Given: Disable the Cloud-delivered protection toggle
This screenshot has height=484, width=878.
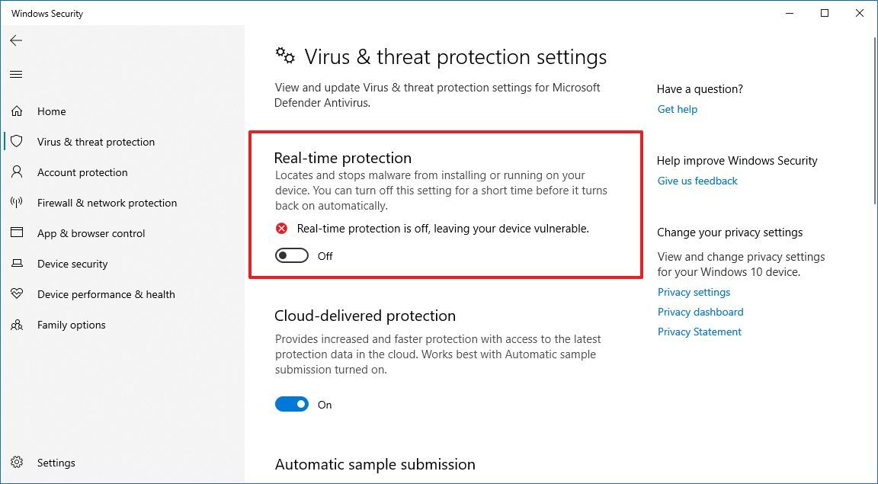Looking at the screenshot, I should pyautogui.click(x=291, y=404).
